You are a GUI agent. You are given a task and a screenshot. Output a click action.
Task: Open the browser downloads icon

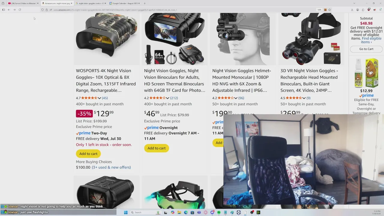point(352,10)
